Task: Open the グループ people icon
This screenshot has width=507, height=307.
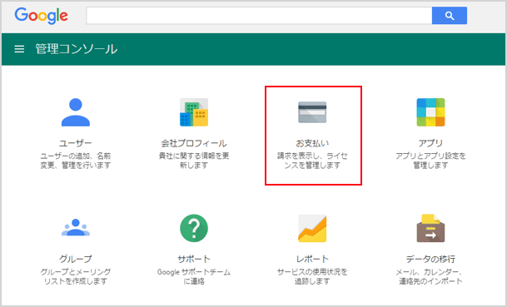Action: tap(76, 227)
